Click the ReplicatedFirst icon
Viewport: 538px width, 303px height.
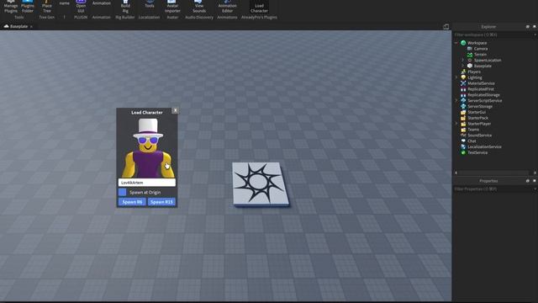coord(463,89)
